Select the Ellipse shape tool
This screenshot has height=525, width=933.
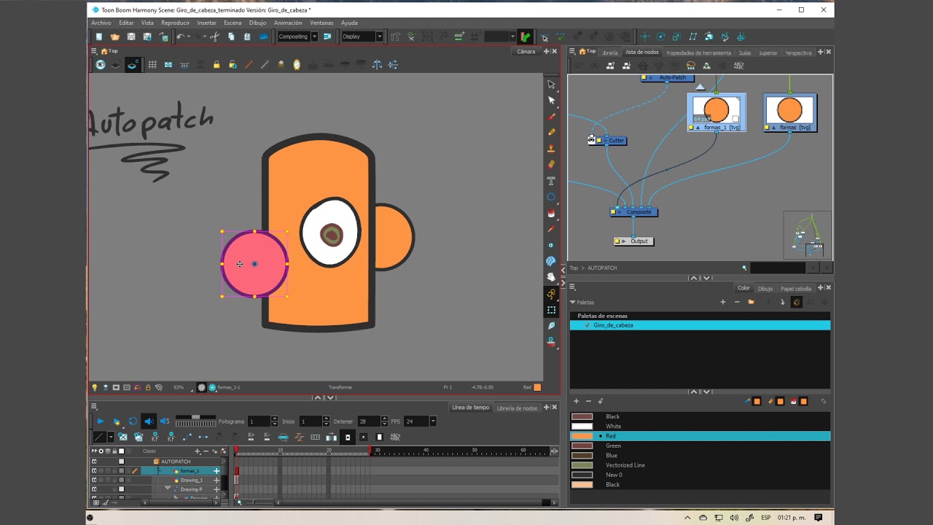click(552, 197)
